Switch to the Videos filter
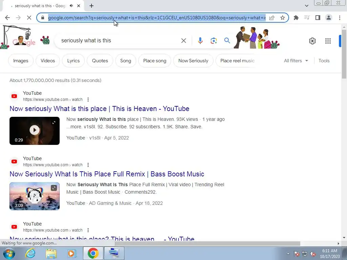 point(48,61)
